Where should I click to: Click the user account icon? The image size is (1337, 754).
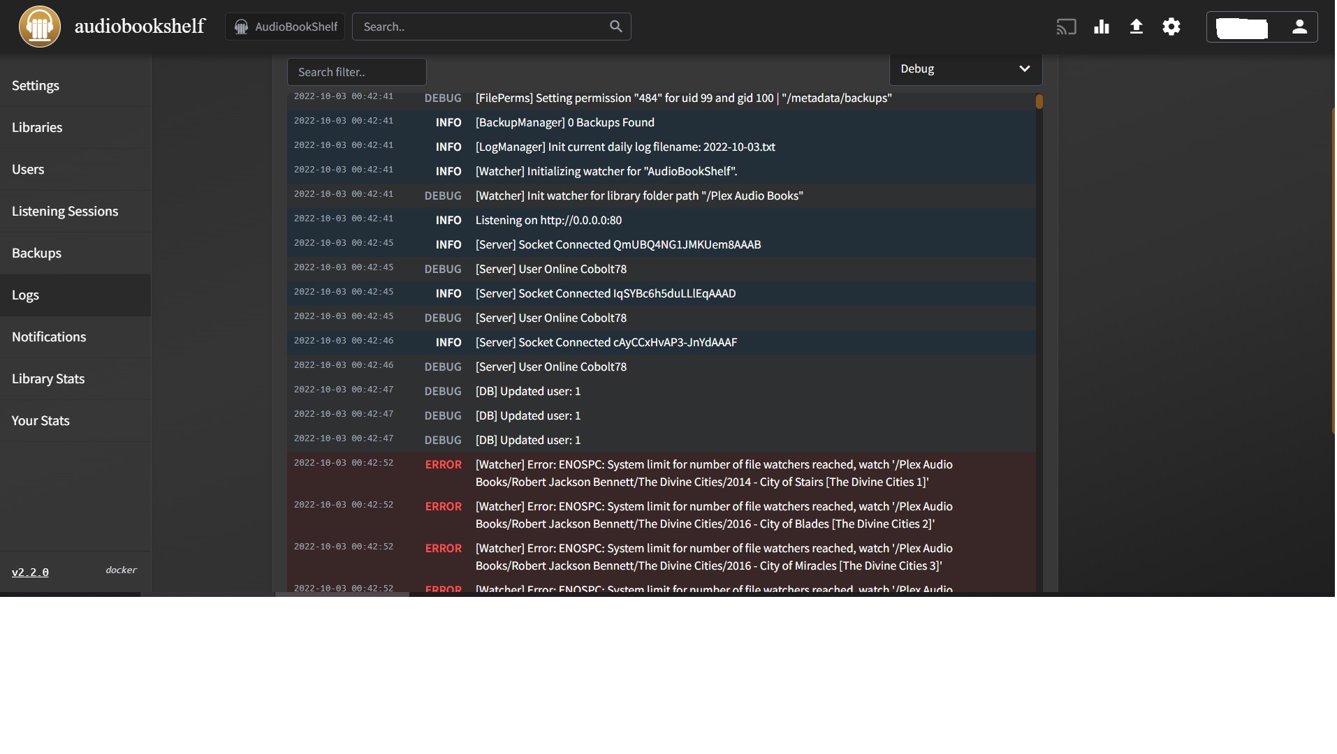pyautogui.click(x=1299, y=27)
